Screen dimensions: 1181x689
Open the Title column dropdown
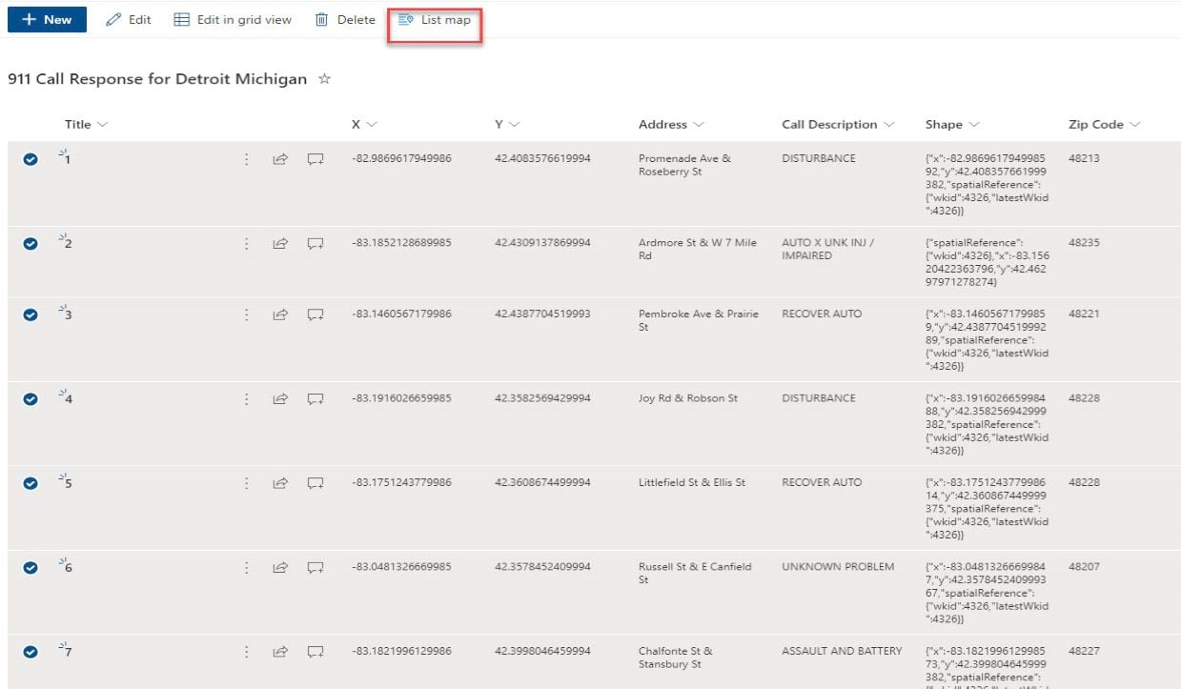tap(87, 124)
